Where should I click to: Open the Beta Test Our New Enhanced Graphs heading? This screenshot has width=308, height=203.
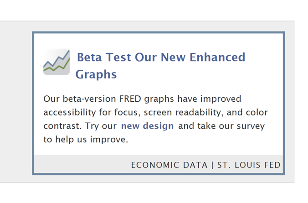160,66
